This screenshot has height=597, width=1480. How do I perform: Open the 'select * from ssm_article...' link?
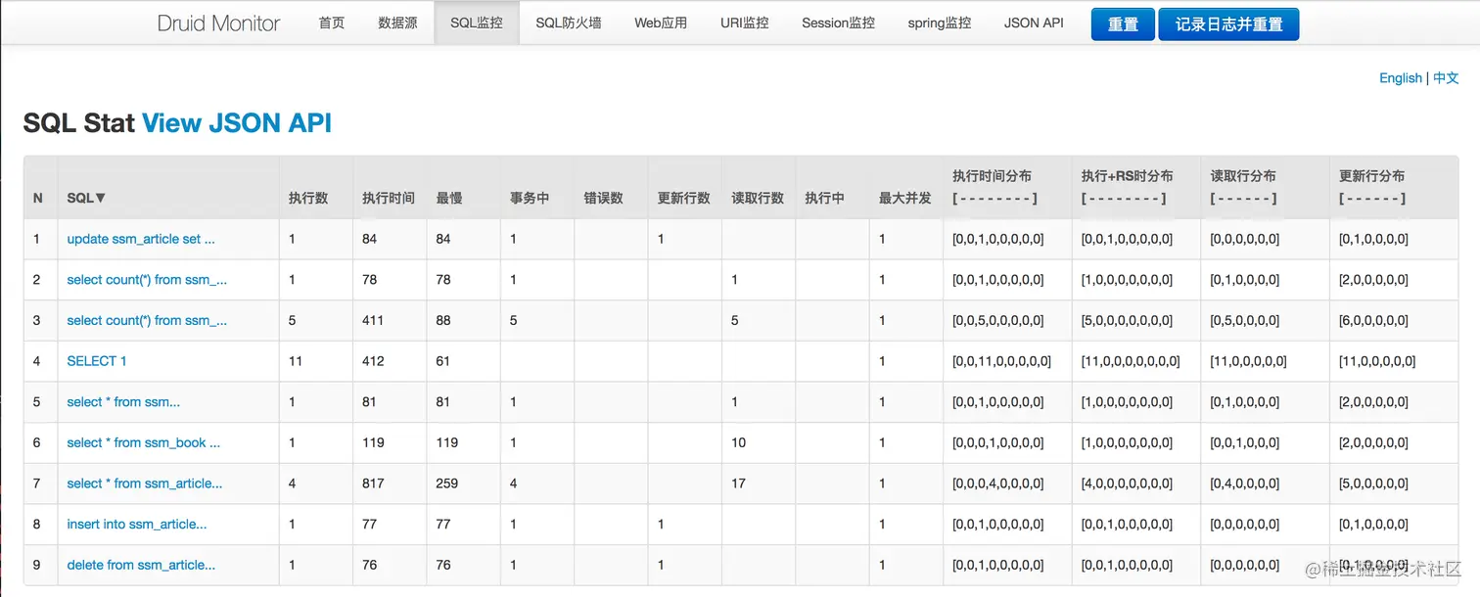pos(145,483)
